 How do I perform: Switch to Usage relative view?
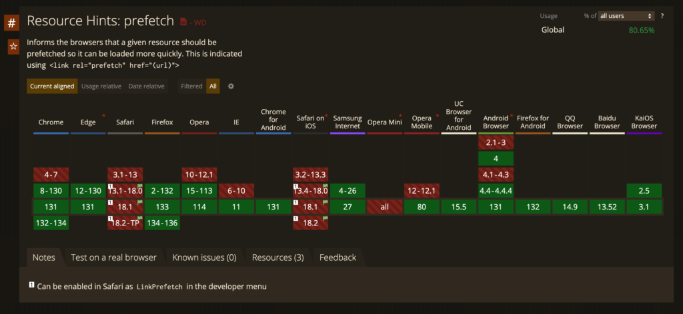(x=101, y=86)
